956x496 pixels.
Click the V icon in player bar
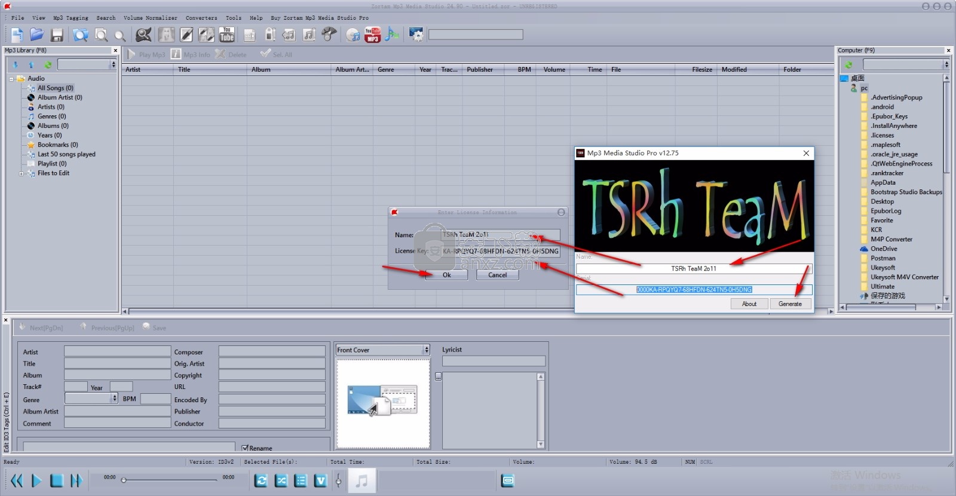(x=321, y=480)
